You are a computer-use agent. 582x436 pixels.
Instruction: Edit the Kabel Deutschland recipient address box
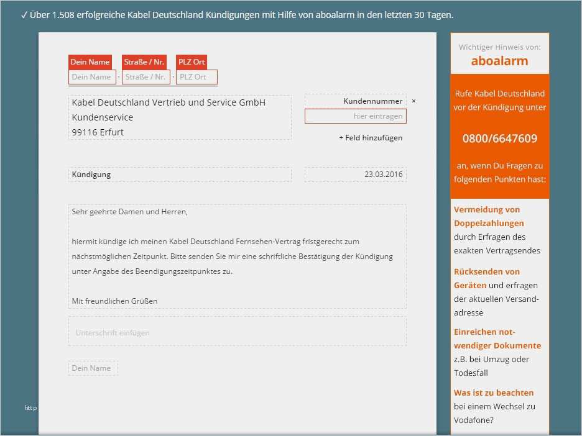pyautogui.click(x=179, y=117)
